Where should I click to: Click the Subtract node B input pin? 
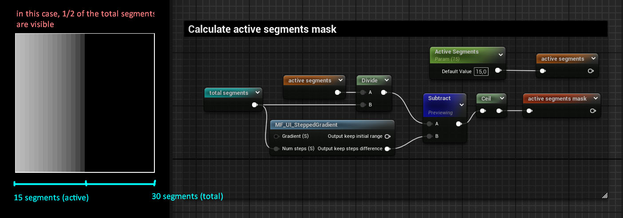point(429,136)
